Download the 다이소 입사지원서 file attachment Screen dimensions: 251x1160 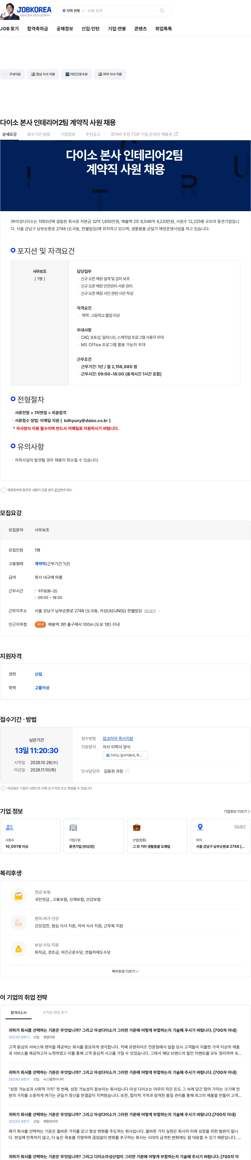click(125, 755)
